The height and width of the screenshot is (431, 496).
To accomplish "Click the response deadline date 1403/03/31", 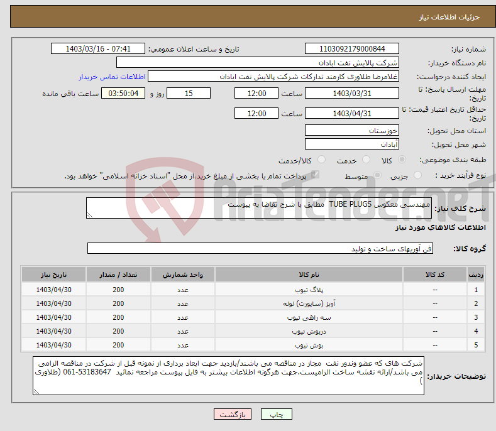I will coord(352,93).
